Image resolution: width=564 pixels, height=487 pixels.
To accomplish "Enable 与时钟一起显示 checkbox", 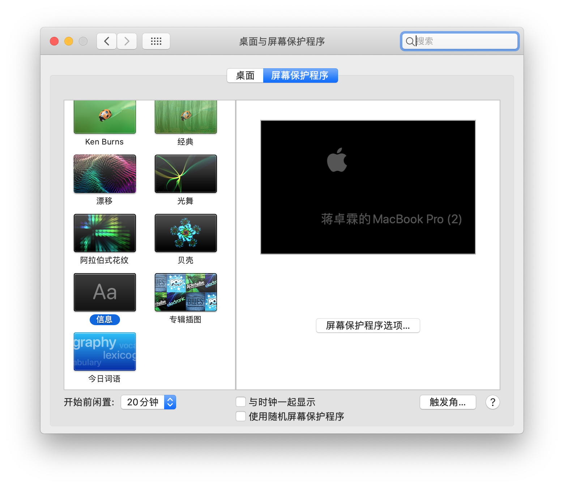I will tap(241, 402).
